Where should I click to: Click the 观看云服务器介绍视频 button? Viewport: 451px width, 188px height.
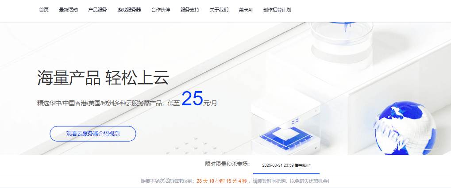[93, 134]
